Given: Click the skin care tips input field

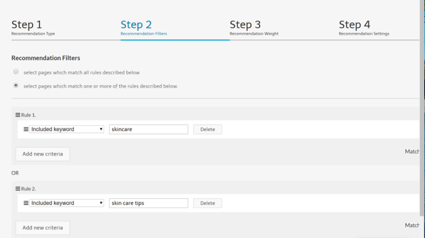Looking at the screenshot, I should (148, 203).
